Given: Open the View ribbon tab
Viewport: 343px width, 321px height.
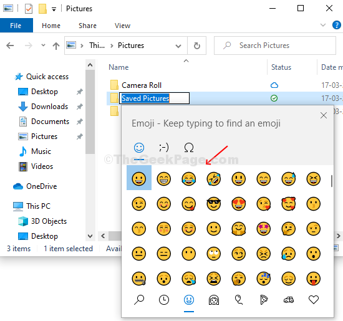Looking at the screenshot, I should pos(122,26).
